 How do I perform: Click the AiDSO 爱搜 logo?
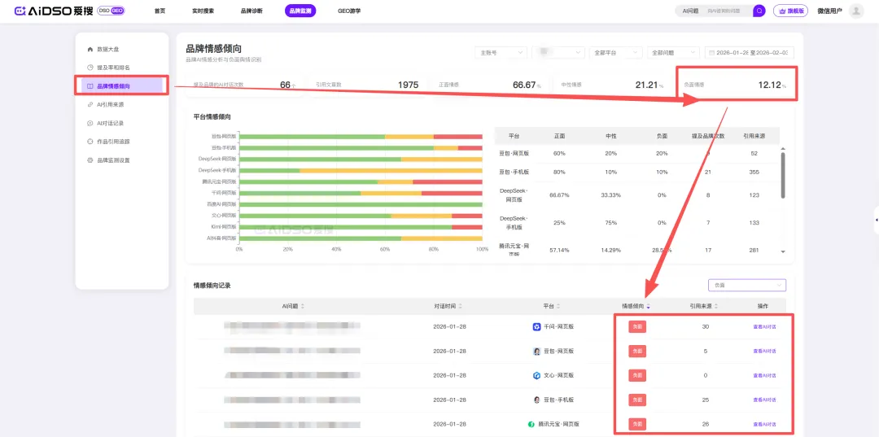click(x=51, y=11)
